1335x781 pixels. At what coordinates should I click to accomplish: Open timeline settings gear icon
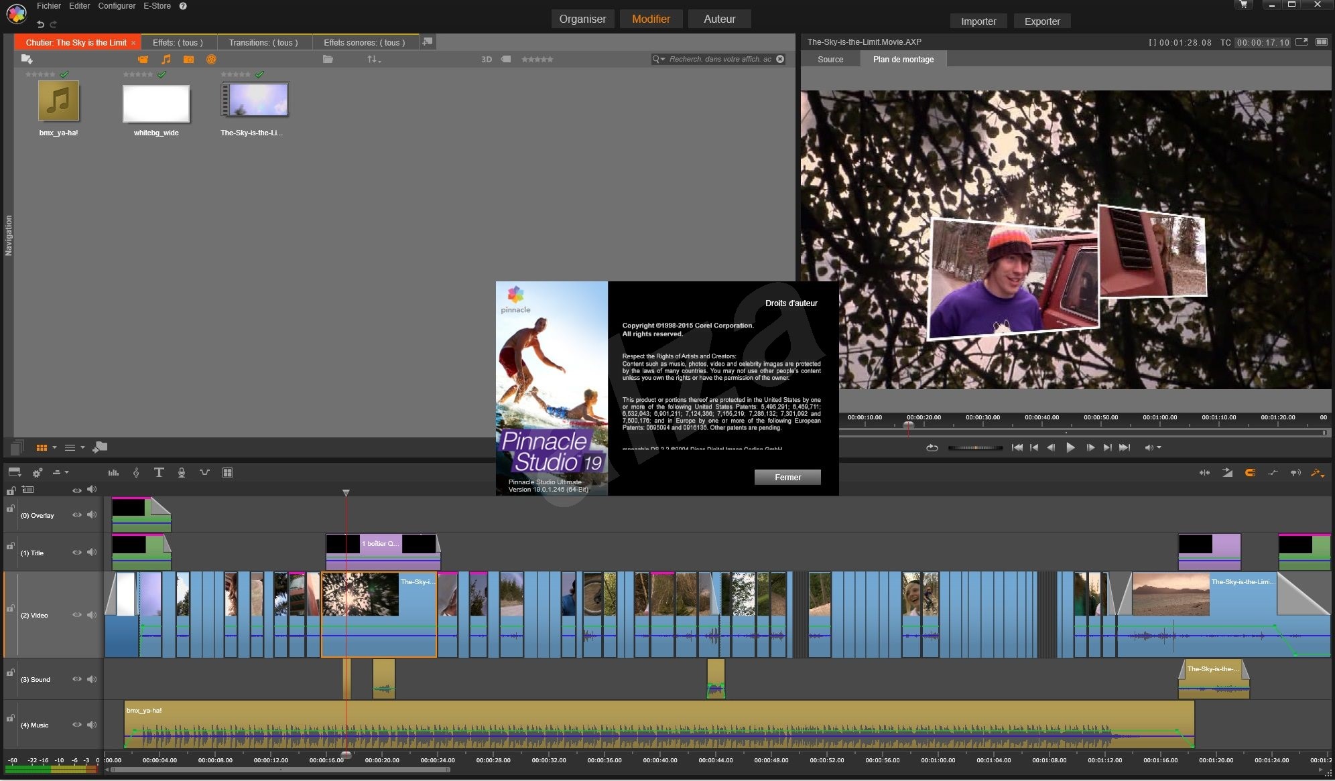[38, 472]
